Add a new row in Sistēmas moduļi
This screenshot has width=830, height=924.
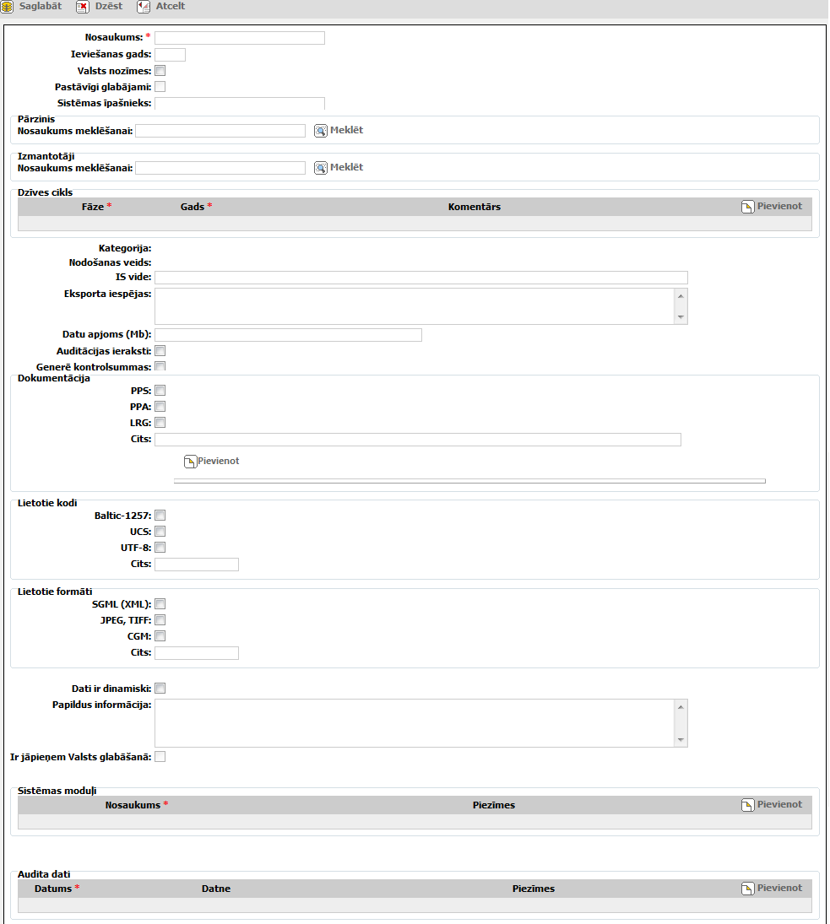pos(747,805)
